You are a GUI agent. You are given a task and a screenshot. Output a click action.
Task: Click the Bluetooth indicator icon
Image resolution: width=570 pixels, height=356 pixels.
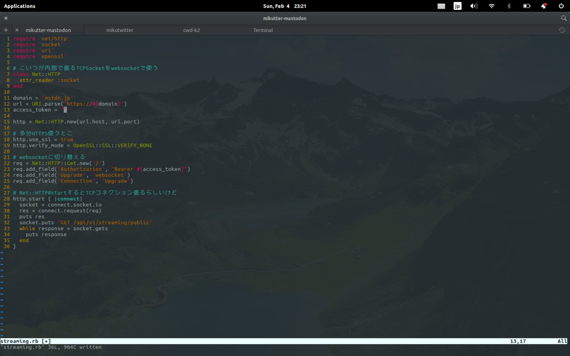pos(509,6)
